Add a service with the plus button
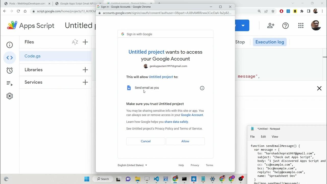The height and width of the screenshot is (184, 327). tap(85, 82)
